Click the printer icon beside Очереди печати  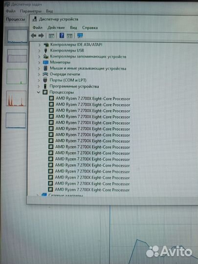[x=45, y=74]
